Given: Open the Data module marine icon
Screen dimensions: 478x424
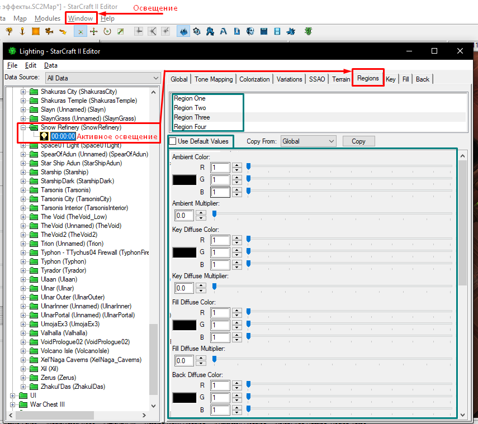Looking at the screenshot, I should 210,31.
